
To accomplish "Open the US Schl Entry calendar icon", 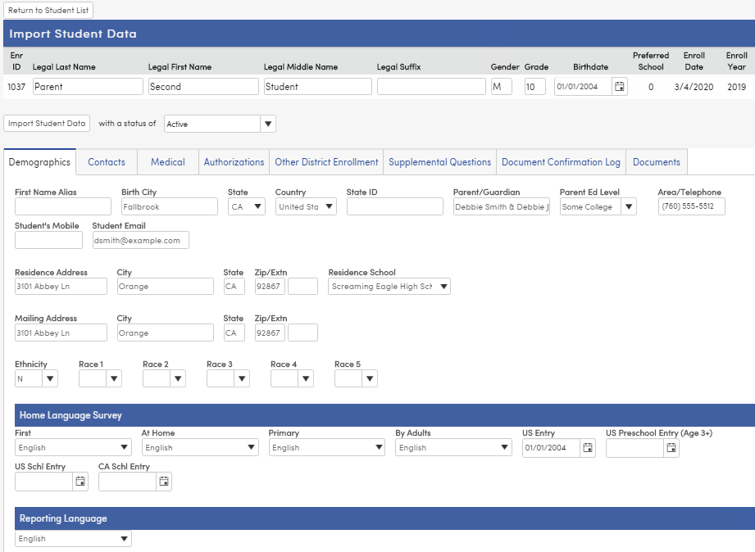I will tap(79, 481).
